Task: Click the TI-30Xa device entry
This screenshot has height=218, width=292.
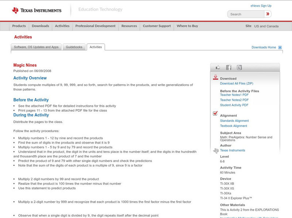Action: pyautogui.click(x=226, y=193)
